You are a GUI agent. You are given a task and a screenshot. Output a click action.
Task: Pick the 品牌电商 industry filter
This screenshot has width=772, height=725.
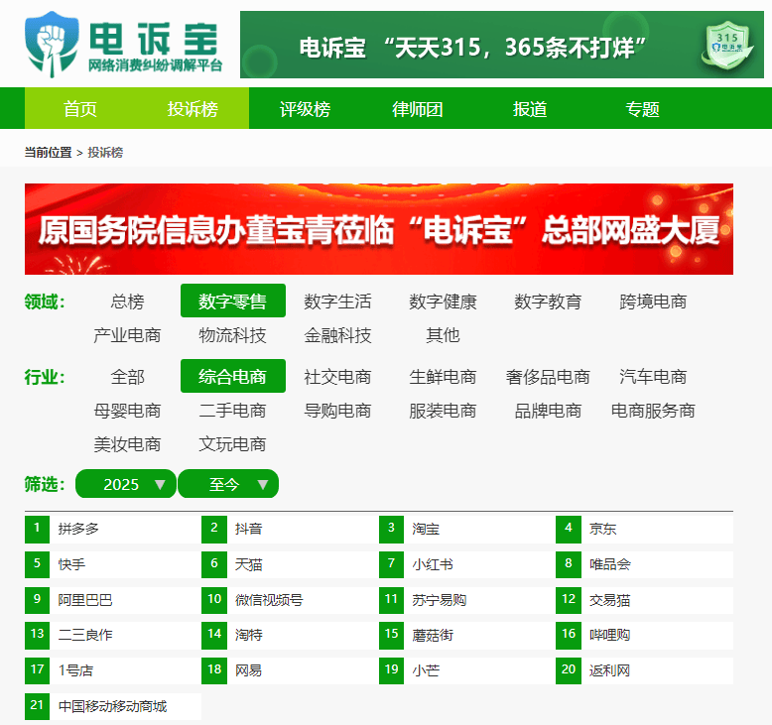tap(548, 410)
